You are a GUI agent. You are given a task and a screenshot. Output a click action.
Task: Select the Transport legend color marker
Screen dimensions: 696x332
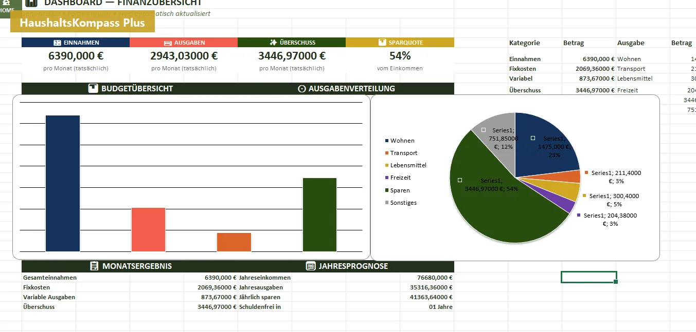tap(387, 153)
